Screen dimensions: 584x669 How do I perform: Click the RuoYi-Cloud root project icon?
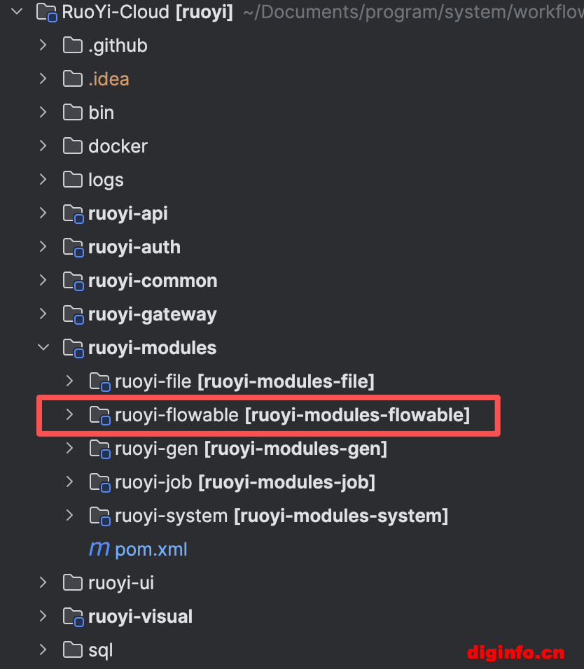pos(46,13)
